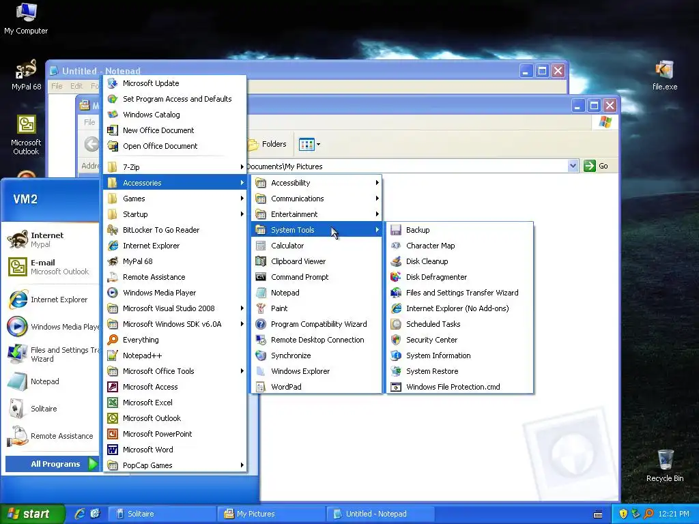Screen dimensions: 699x524
Task: Launch System Information
Action: tap(459, 355)
